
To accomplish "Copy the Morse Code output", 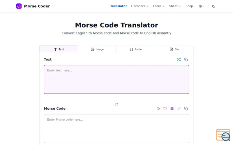I will pyautogui.click(x=186, y=108).
